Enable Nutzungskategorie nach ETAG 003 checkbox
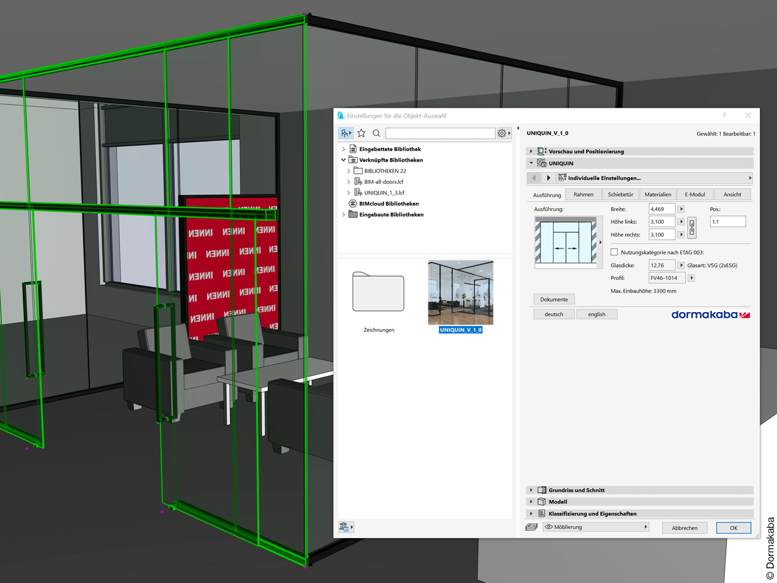The height and width of the screenshot is (583, 777). [614, 252]
